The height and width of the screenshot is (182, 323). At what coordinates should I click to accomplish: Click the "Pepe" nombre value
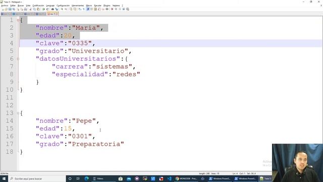pyautogui.click(x=84, y=121)
